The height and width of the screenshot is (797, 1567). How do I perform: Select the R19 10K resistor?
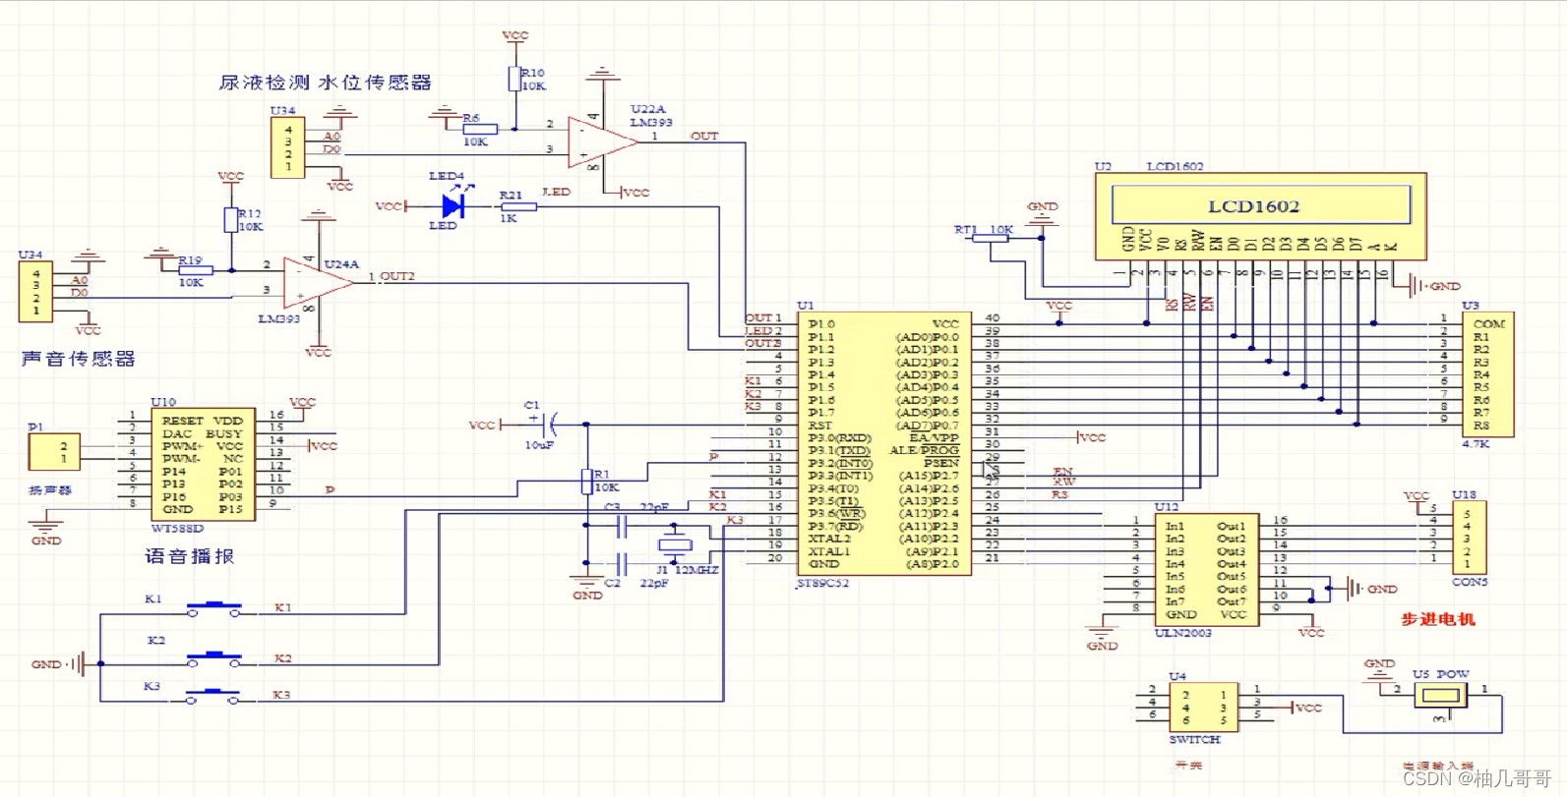click(x=195, y=270)
